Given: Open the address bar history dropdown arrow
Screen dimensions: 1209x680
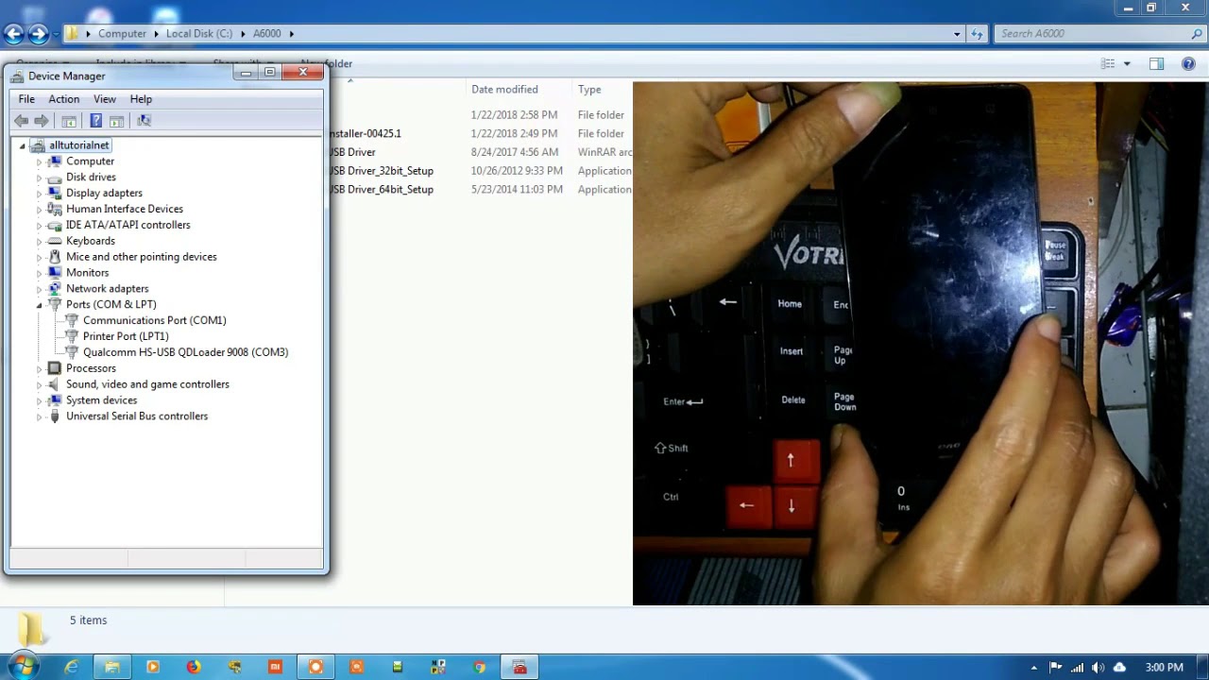Looking at the screenshot, I should pos(957,34).
